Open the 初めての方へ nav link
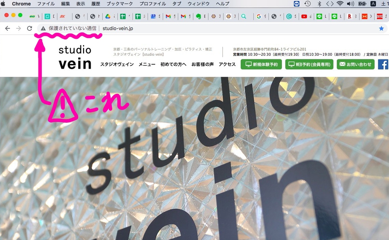389x240 pixels. tap(173, 64)
